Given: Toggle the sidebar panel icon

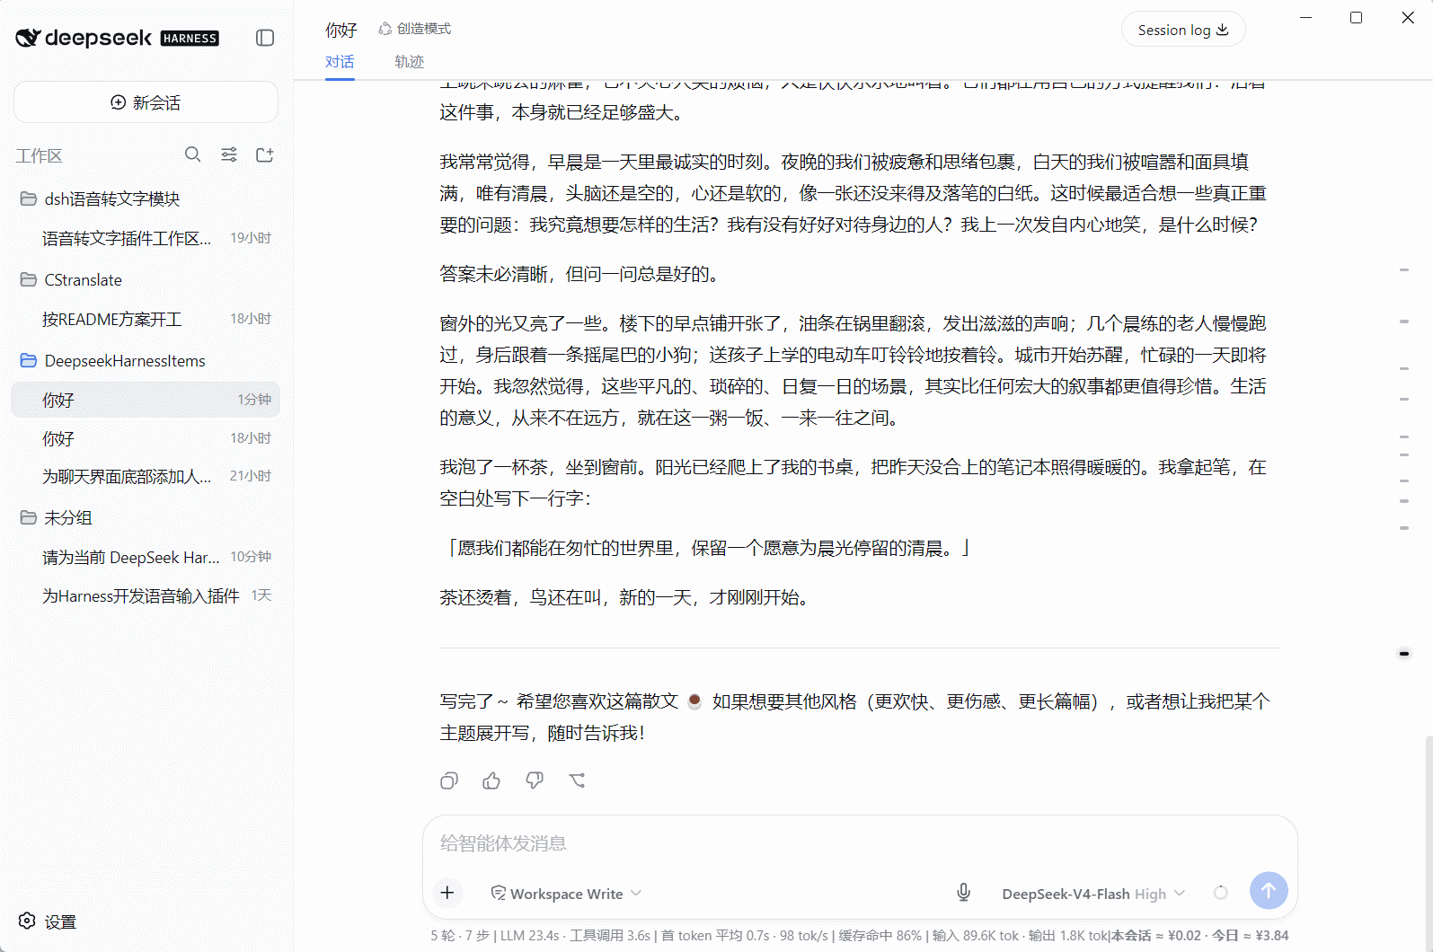Looking at the screenshot, I should click(265, 38).
